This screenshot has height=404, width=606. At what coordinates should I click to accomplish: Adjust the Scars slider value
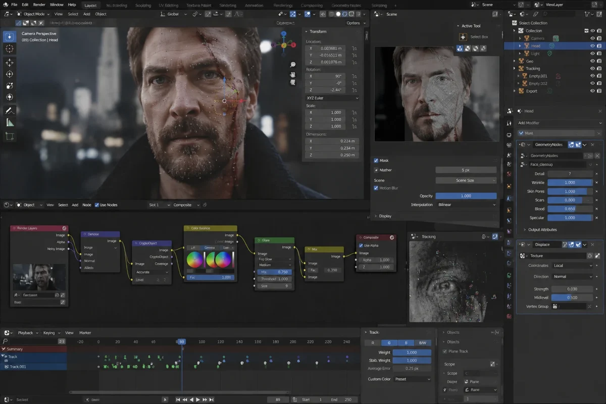pyautogui.click(x=570, y=200)
